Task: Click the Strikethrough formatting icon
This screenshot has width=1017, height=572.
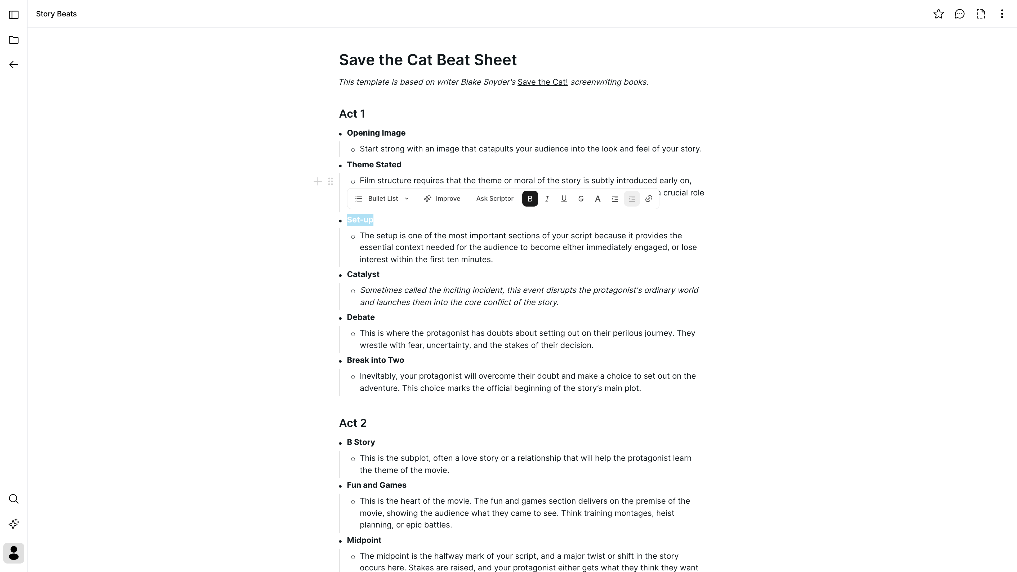Action: pyautogui.click(x=581, y=198)
